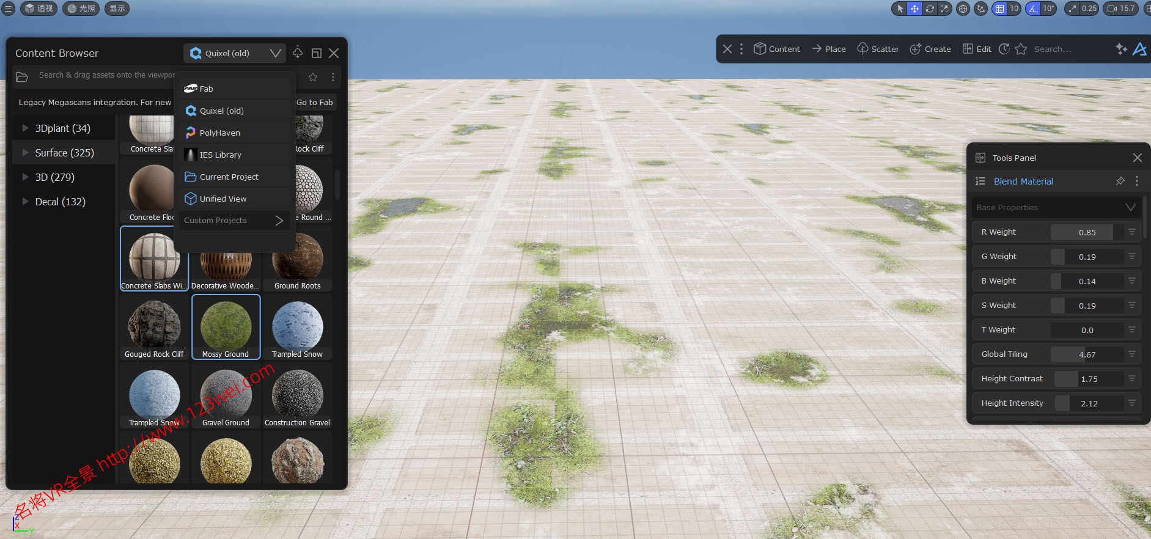Click the history clock icon in toolbar
Viewport: 1151px width, 539px height.
coord(1004,49)
